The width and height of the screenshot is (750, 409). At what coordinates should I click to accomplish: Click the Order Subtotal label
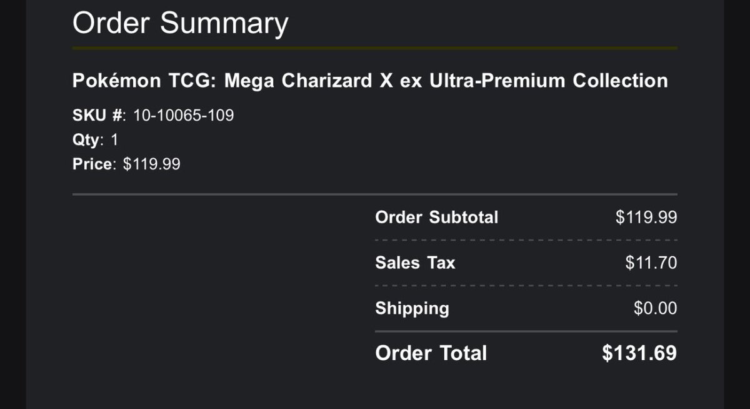pyautogui.click(x=437, y=218)
